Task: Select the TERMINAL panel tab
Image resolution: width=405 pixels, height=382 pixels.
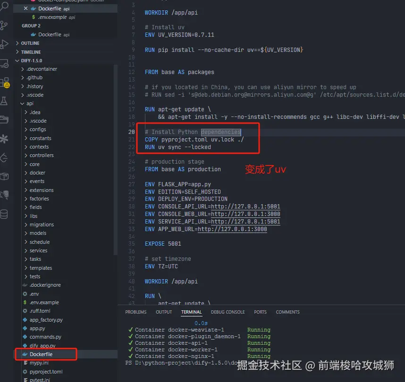Action: click(x=191, y=312)
